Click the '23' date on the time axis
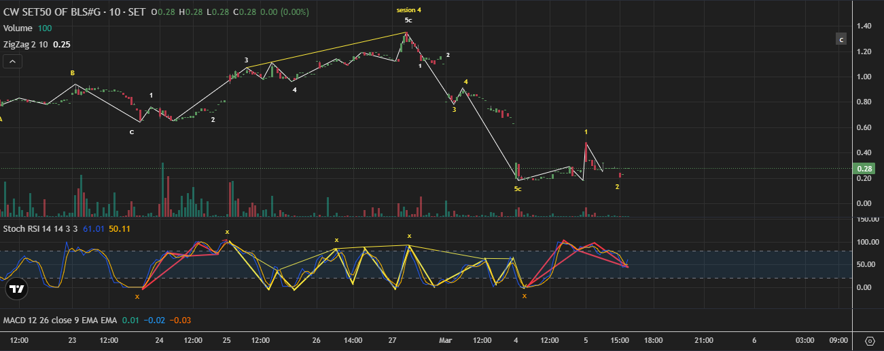This screenshot has width=884, height=351. click(73, 340)
